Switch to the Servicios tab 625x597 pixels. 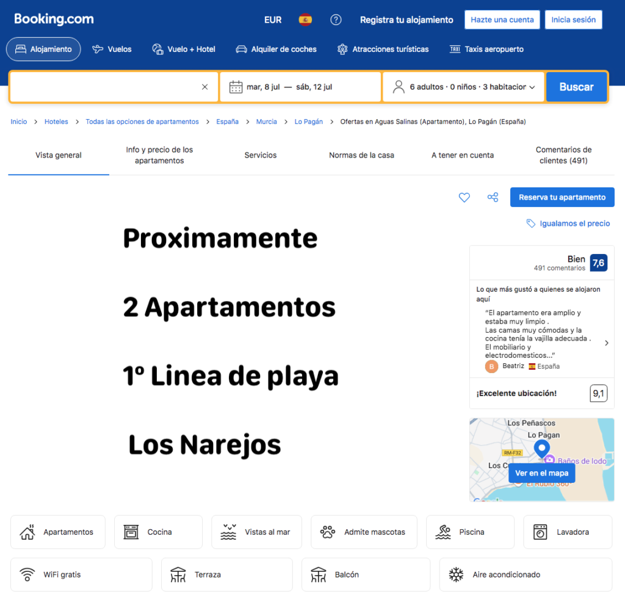(x=261, y=155)
